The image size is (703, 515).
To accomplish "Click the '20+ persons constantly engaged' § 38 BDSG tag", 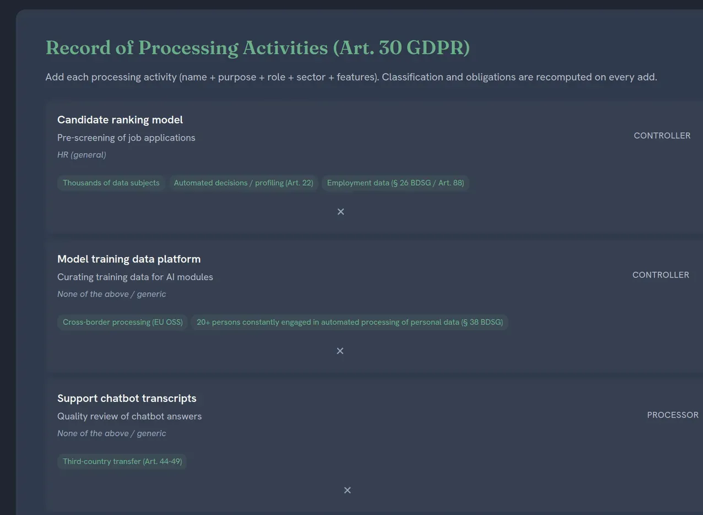I will (350, 322).
